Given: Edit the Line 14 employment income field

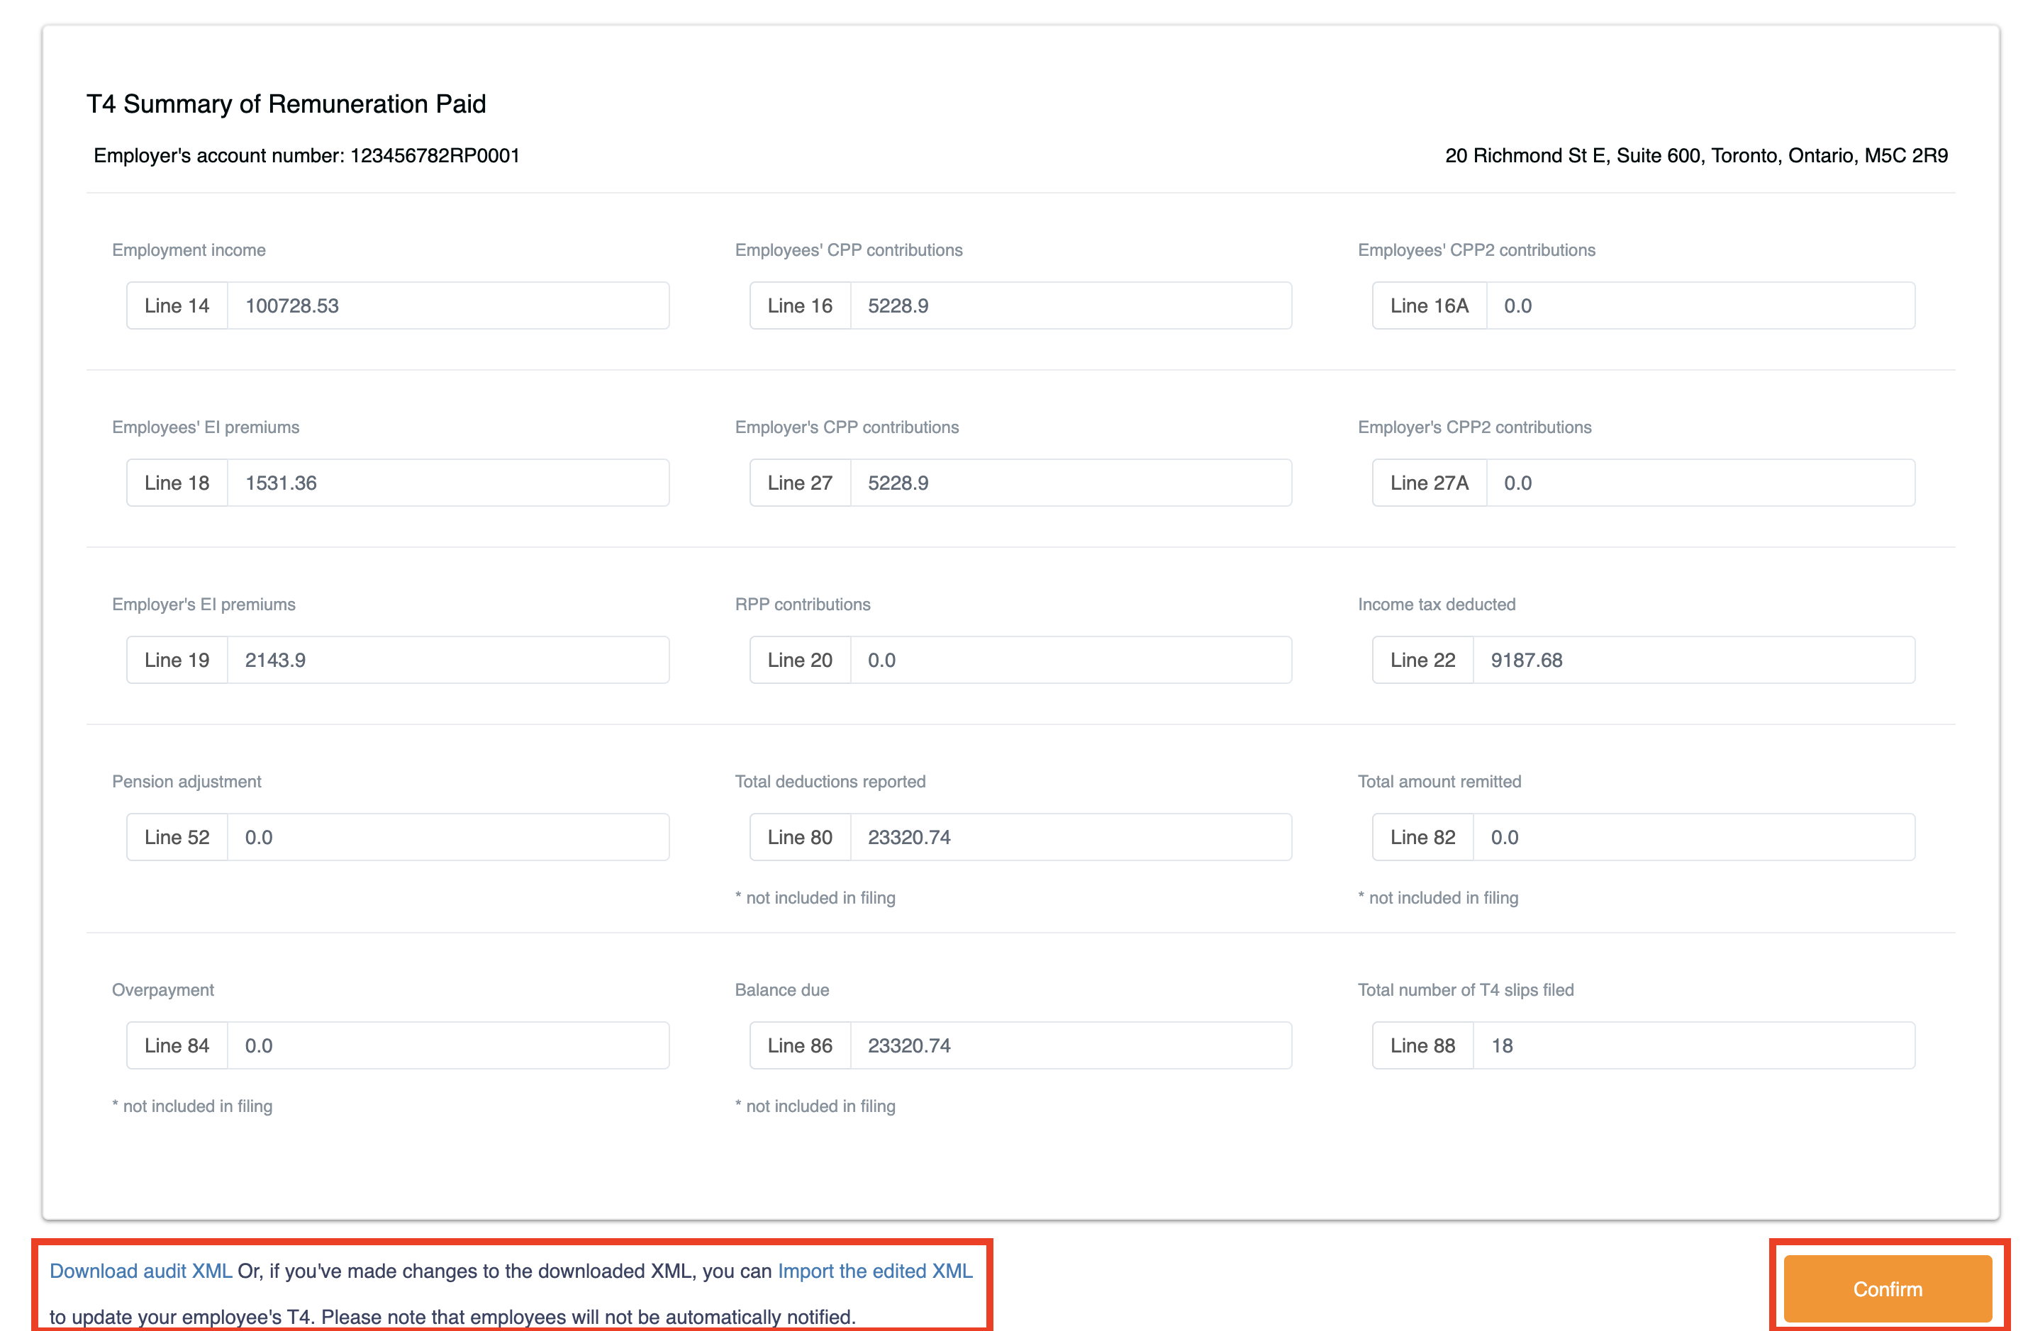Looking at the screenshot, I should pyautogui.click(x=448, y=305).
